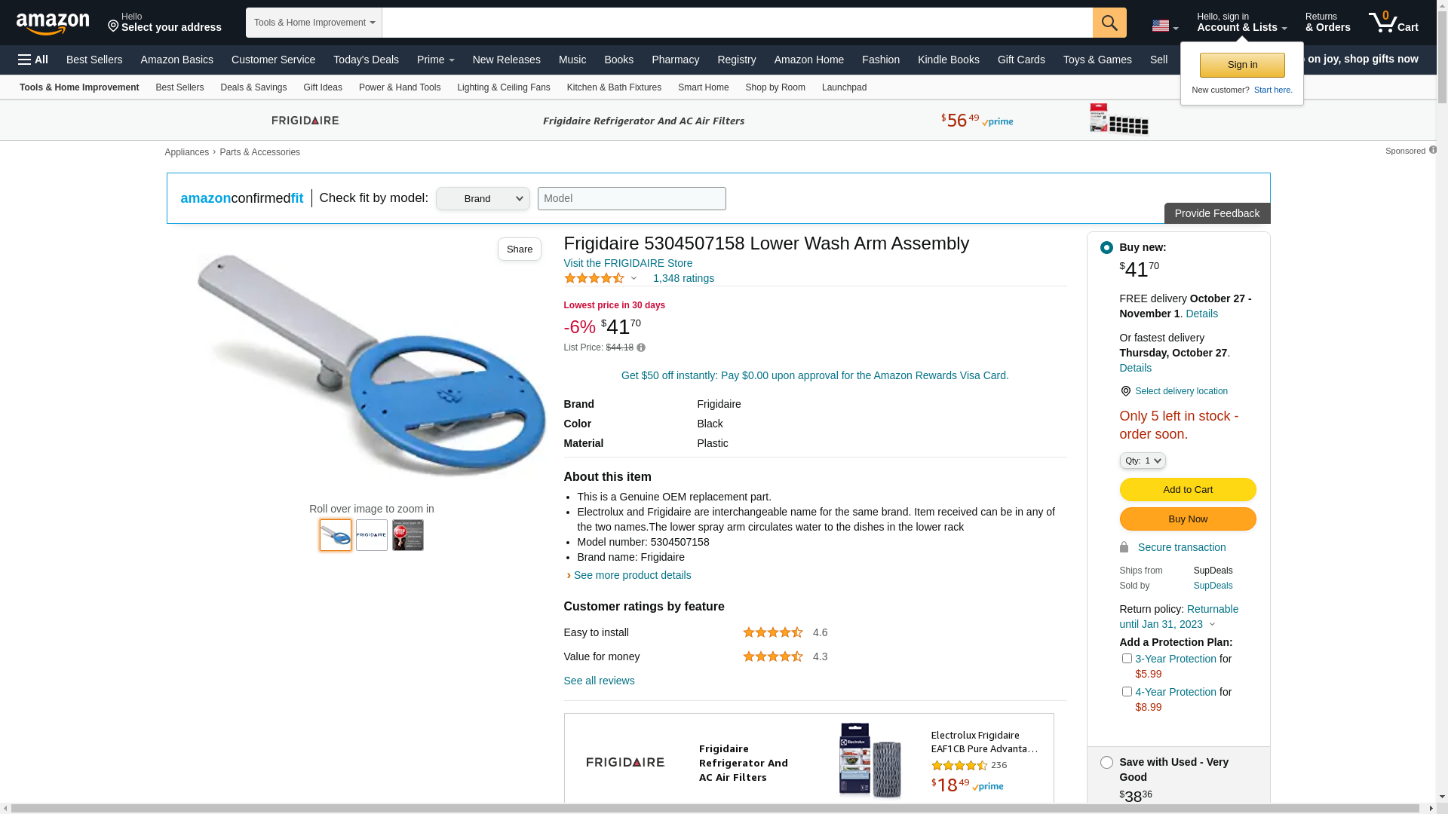Click the Sponsored info icon
The image size is (1448, 814).
click(x=1433, y=150)
